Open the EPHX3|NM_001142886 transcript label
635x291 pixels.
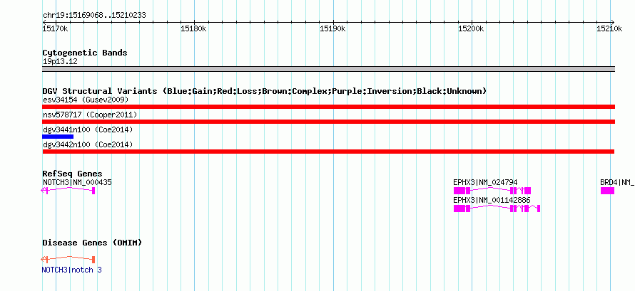point(492,200)
